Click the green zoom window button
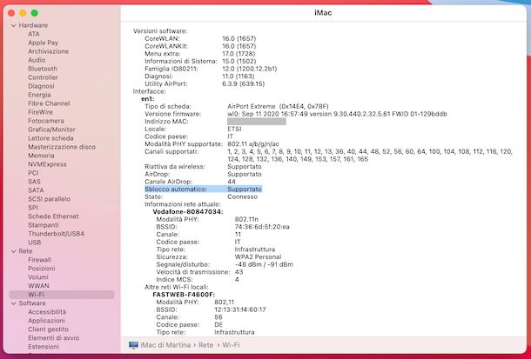531x359 pixels. point(35,13)
